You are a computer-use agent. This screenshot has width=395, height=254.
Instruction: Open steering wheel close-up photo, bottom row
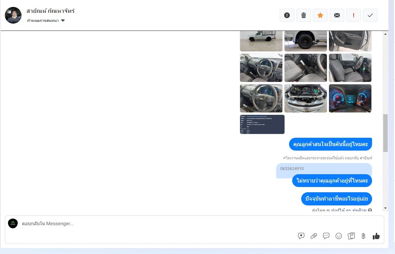(261, 98)
